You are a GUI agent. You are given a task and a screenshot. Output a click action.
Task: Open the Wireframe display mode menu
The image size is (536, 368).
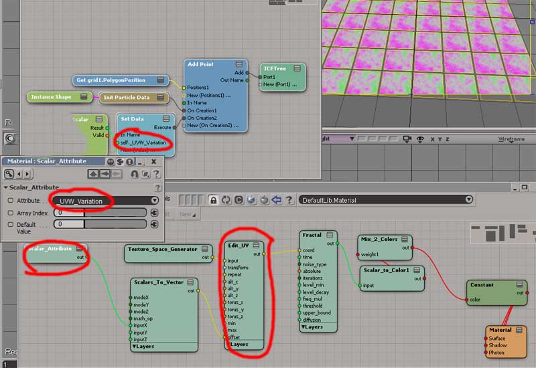tap(511, 139)
